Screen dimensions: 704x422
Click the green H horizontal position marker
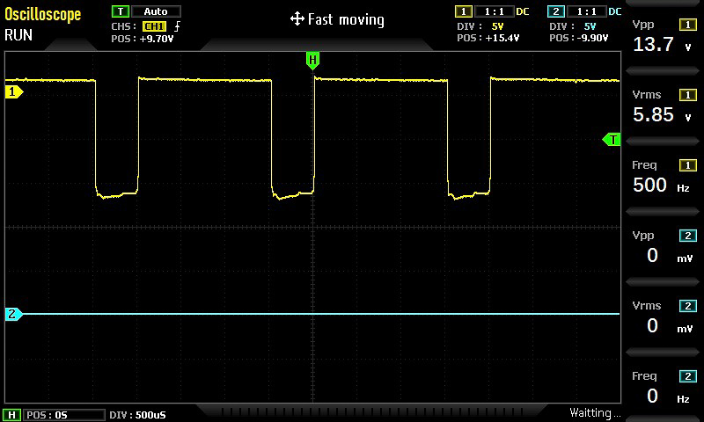312,60
